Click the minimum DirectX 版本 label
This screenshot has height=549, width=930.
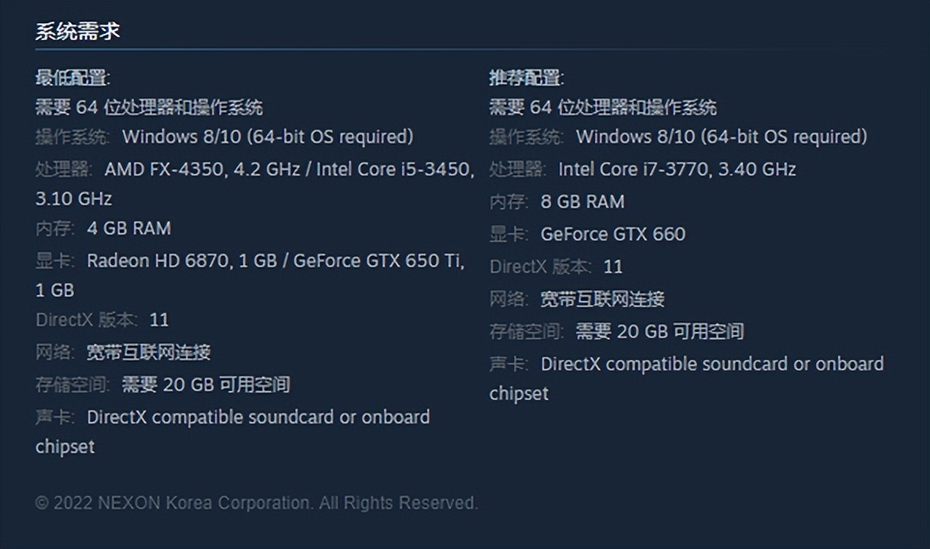(x=87, y=320)
